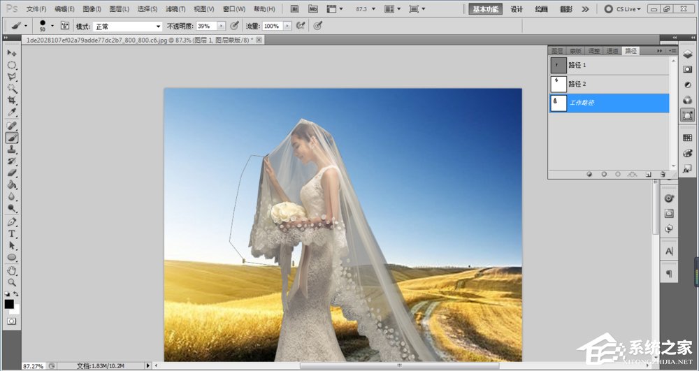Click the foreground black color swatch

coord(9,304)
